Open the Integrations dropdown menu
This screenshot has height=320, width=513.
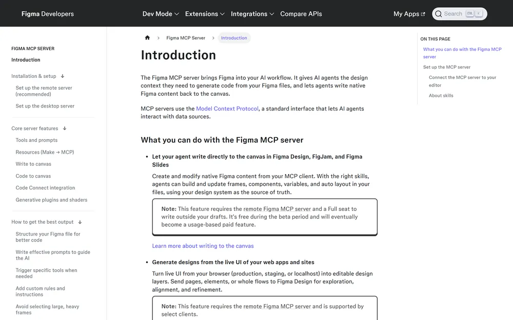252,14
